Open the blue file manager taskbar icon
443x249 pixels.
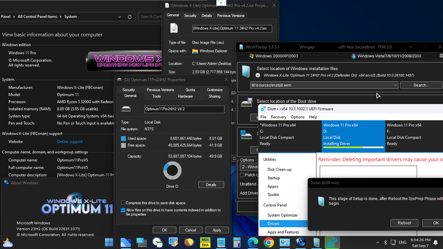[126, 242]
